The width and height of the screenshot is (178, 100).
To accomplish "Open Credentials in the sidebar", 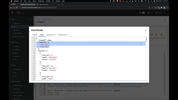I will point(16,50).
